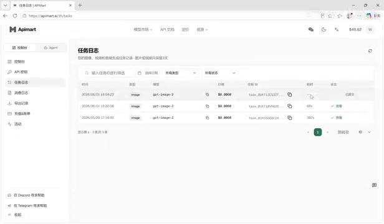Image resolution: width=384 pixels, height=224 pixels.
Task: Open browser favorites list icon
Action: point(340,16)
